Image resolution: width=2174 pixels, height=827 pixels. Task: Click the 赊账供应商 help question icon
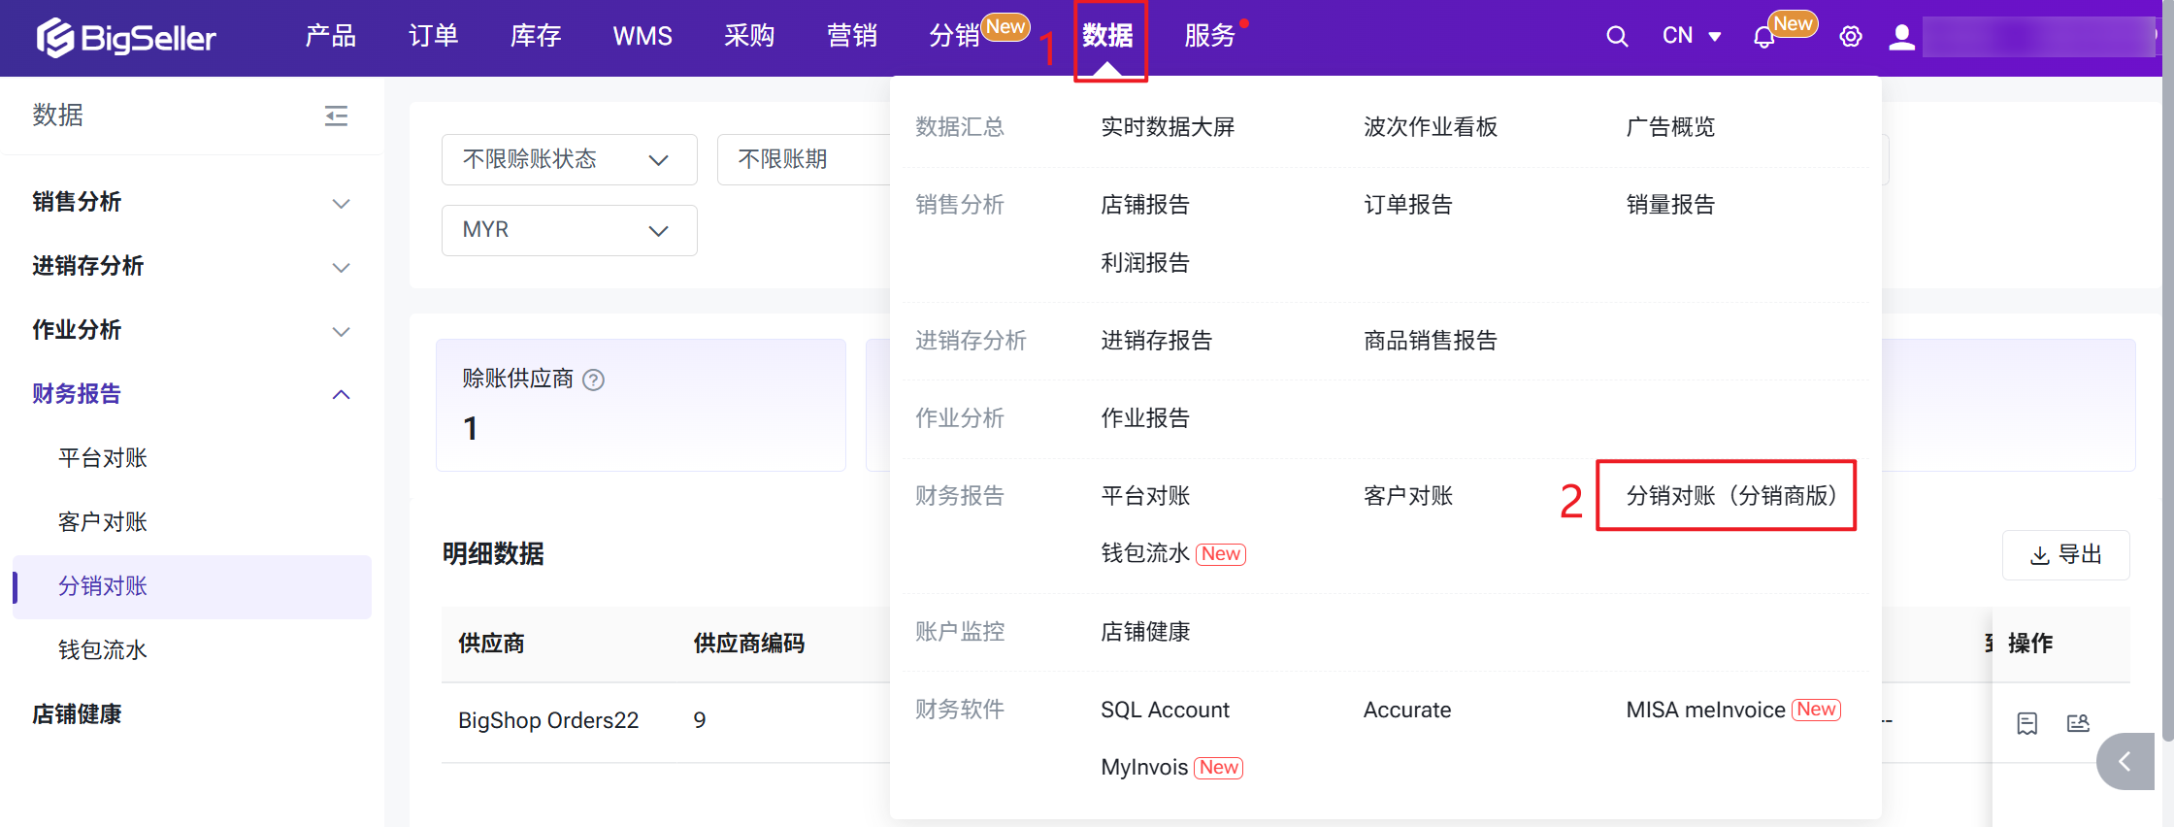click(593, 380)
